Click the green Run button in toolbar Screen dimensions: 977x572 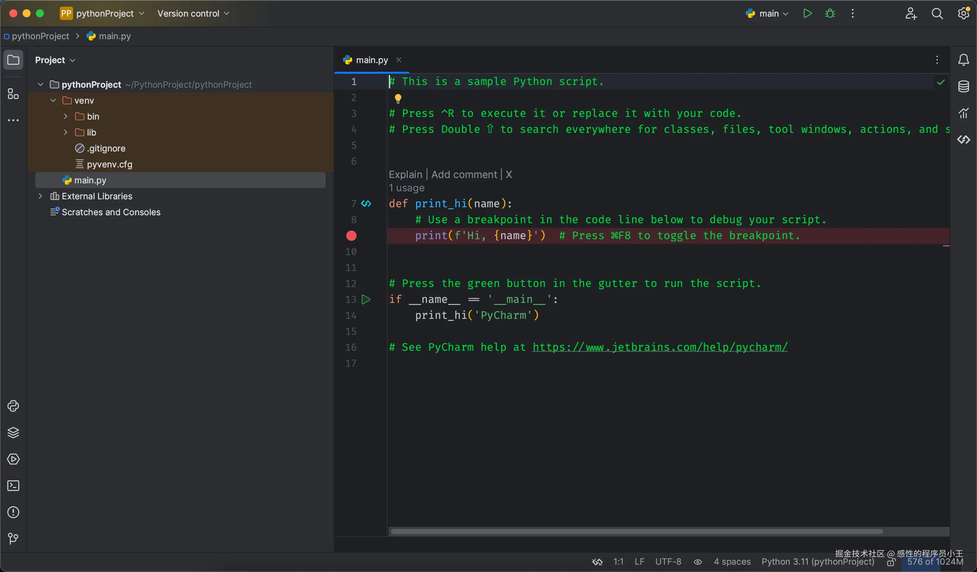point(807,14)
